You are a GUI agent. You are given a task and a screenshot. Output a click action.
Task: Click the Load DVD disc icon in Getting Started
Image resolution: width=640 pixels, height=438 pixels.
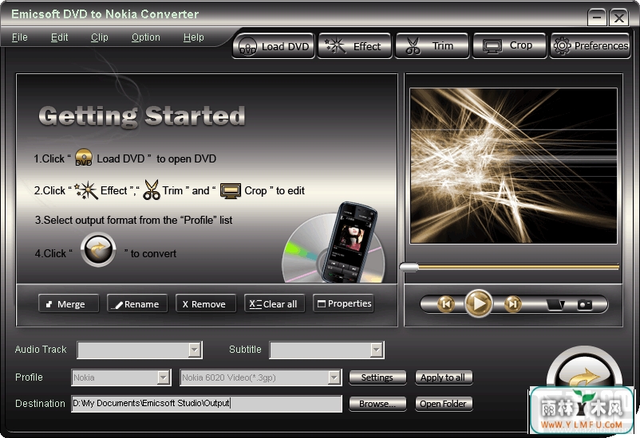pos(84,157)
